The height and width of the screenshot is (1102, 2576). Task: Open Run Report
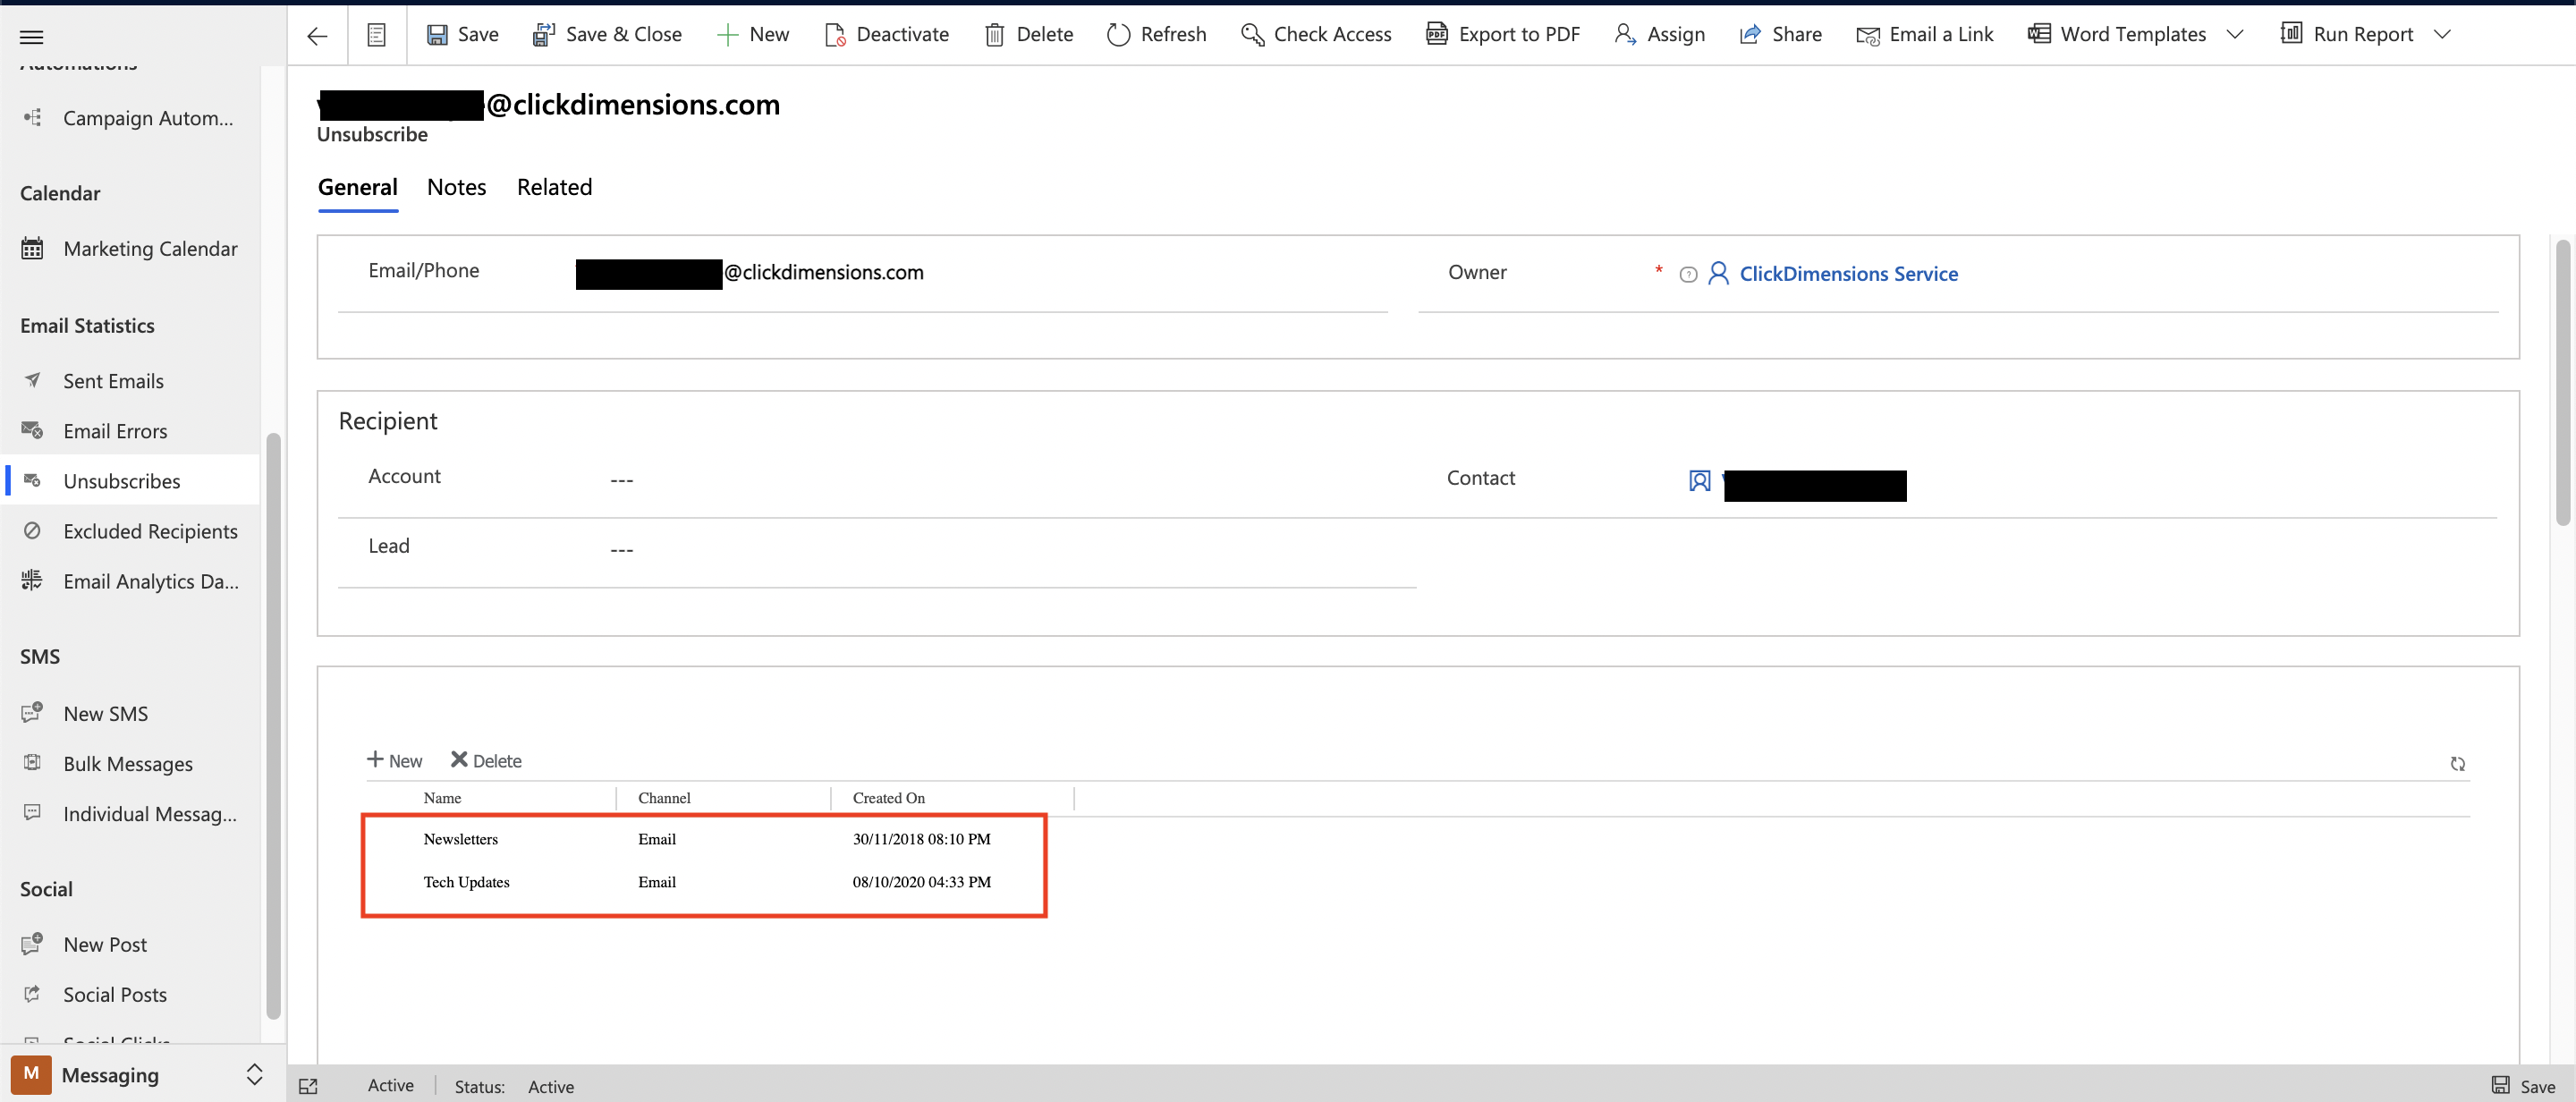coord(2346,34)
